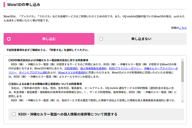Open the 沖縄セルラープライバシーポリシー link
192x128 pixels.
161,69
